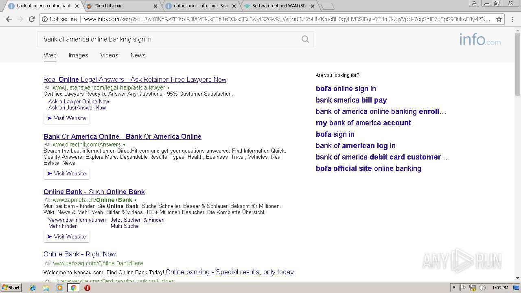Expand directhit.com ad dropdown arrow
This screenshot has height=293, width=521.
[124, 145]
